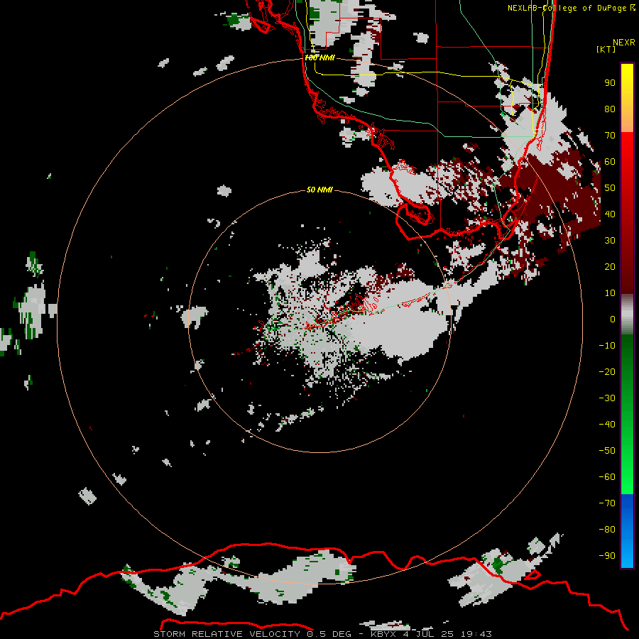Click the -80 scale label
The height and width of the screenshot is (639, 639).
tap(607, 530)
